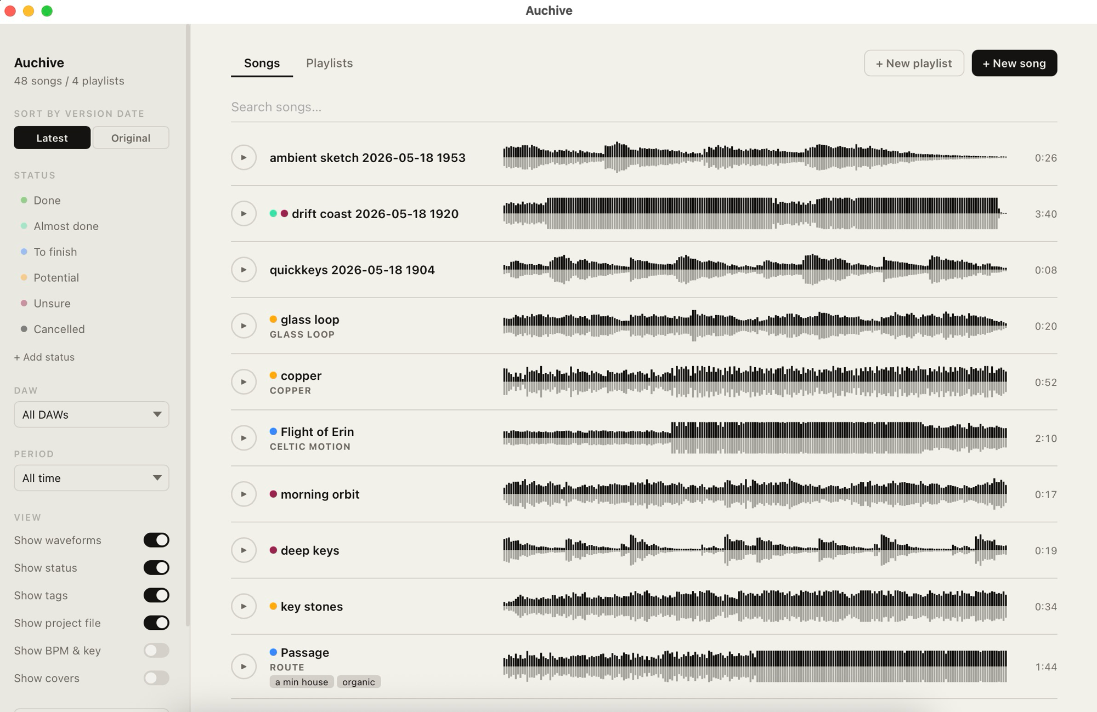1097x712 pixels.
Task: Play the Passage song
Action: [244, 667]
